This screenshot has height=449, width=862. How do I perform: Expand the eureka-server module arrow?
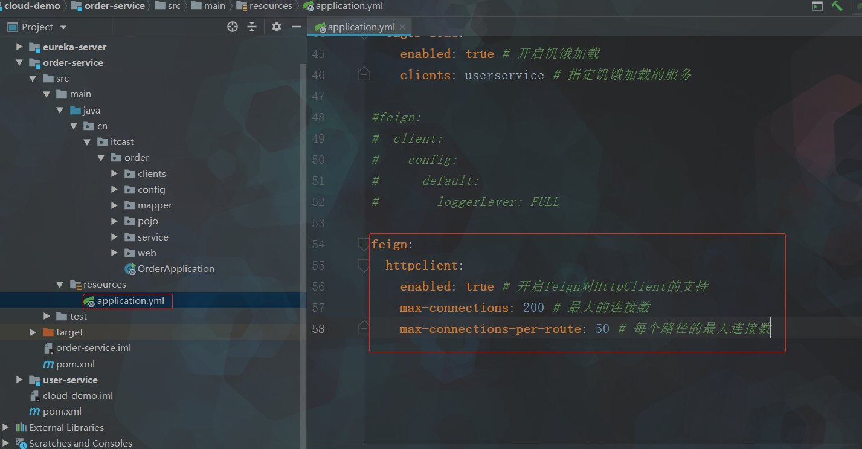19,47
